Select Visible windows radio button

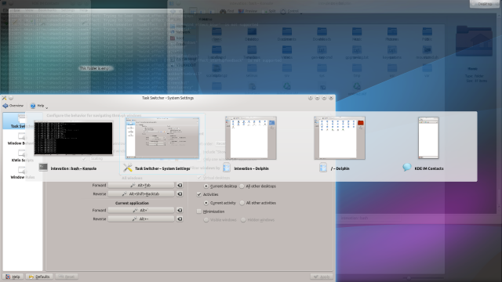206,220
